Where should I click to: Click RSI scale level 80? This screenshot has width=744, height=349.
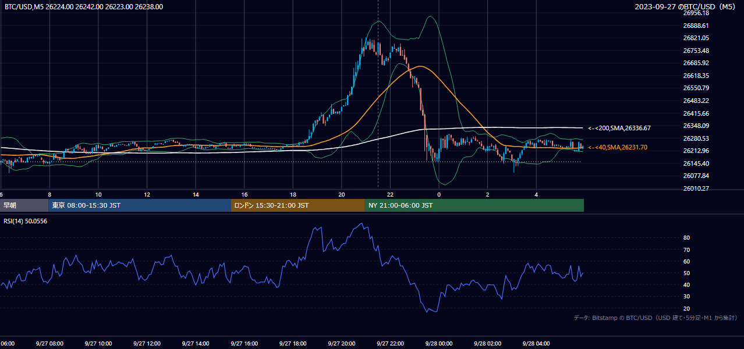coord(686,238)
